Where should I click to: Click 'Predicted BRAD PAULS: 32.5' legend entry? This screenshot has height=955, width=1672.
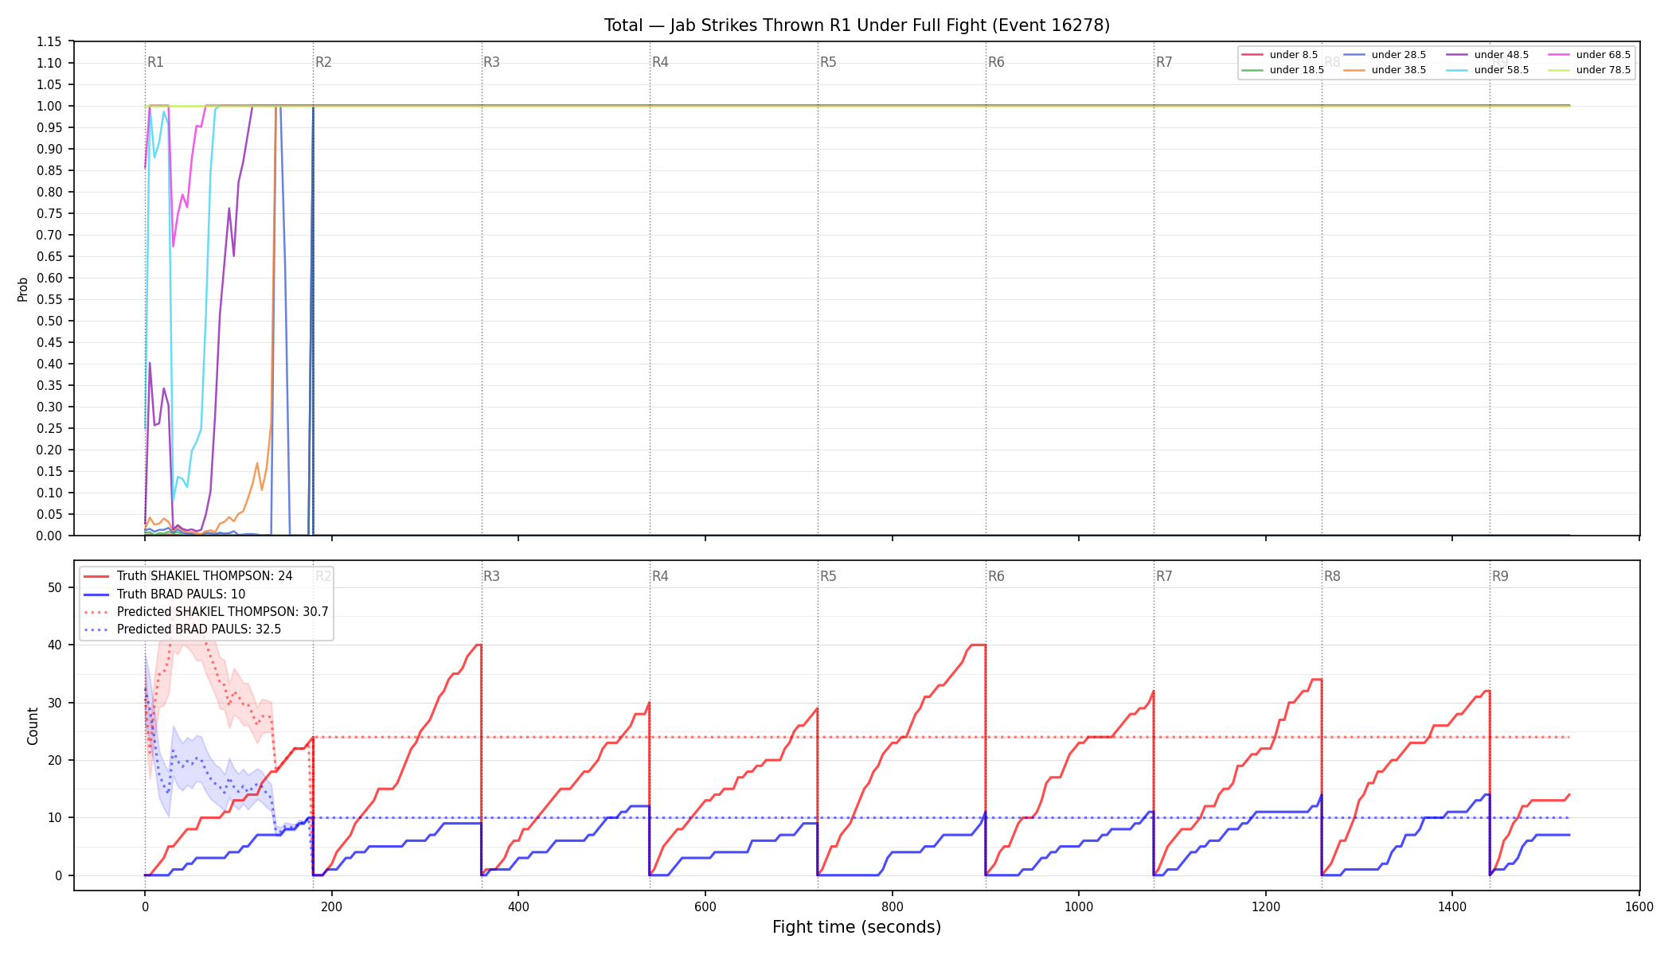point(182,630)
